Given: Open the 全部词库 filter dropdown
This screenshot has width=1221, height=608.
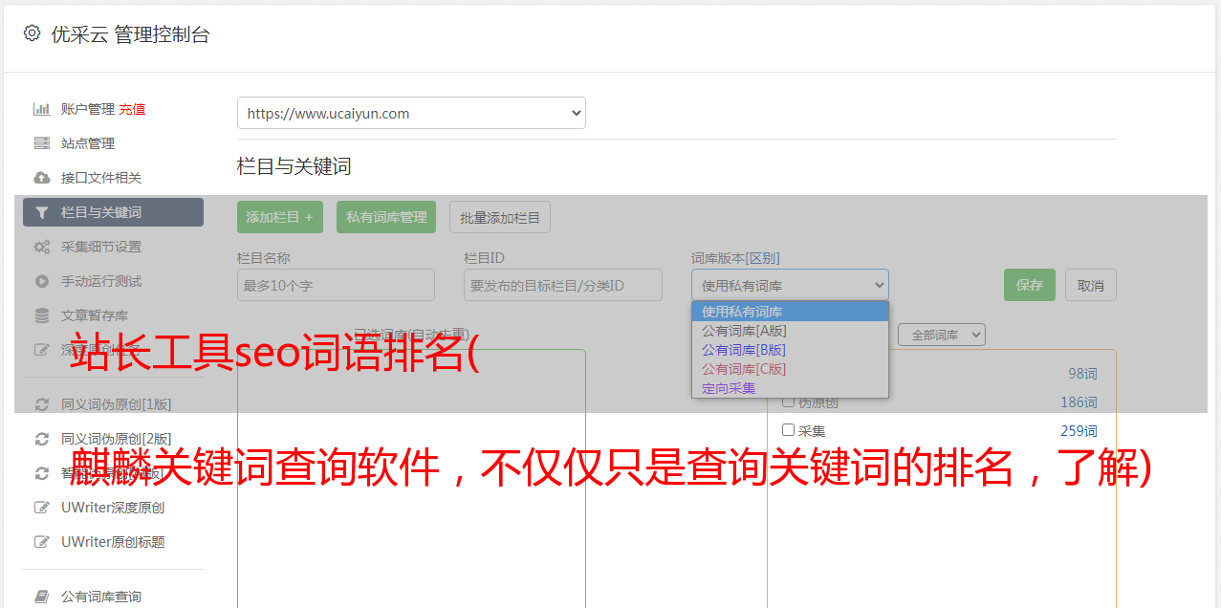Looking at the screenshot, I should [x=941, y=336].
